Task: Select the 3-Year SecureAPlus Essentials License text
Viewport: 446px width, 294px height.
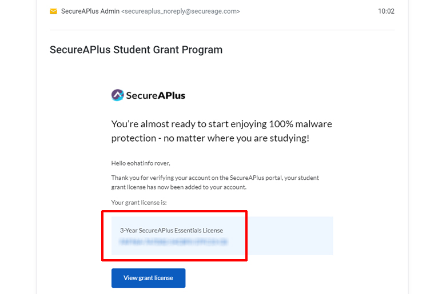Action: click(172, 231)
